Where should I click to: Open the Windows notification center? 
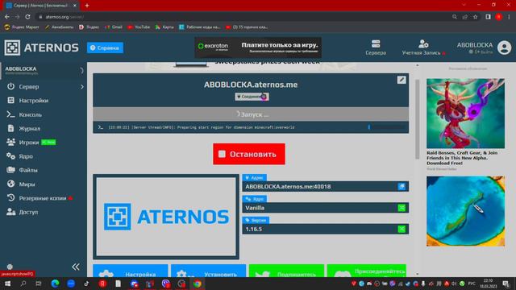point(506,284)
